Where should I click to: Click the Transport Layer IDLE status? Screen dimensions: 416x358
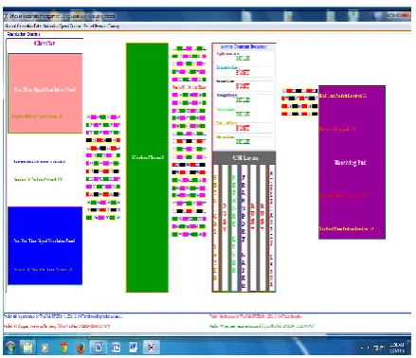[x=243, y=99]
